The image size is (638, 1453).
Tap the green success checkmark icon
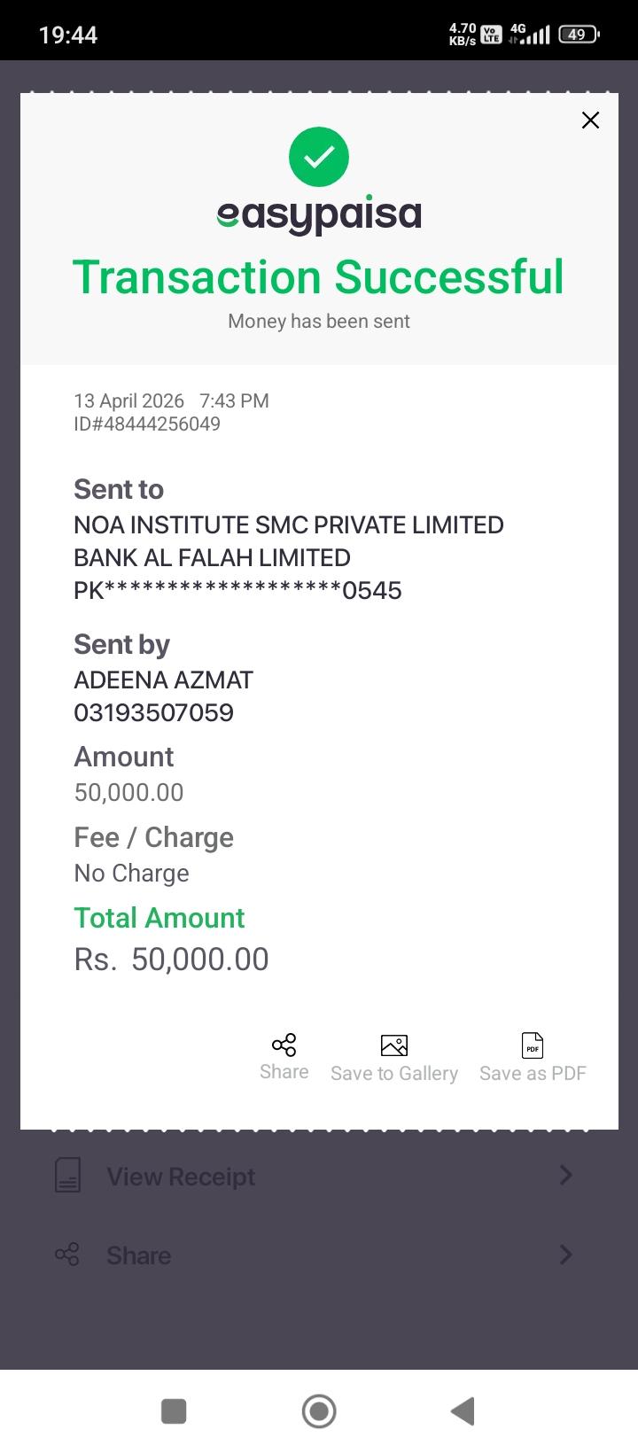pyautogui.click(x=319, y=158)
